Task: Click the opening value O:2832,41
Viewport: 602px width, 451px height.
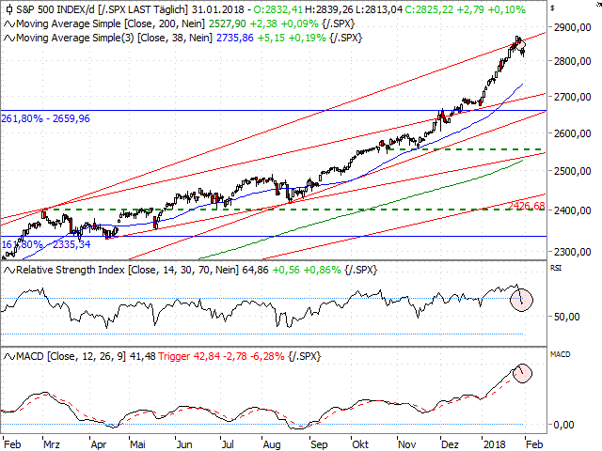Action: coord(278,9)
